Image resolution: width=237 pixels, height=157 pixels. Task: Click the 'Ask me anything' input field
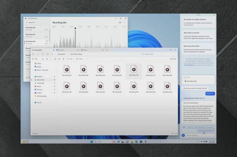tap(200, 135)
